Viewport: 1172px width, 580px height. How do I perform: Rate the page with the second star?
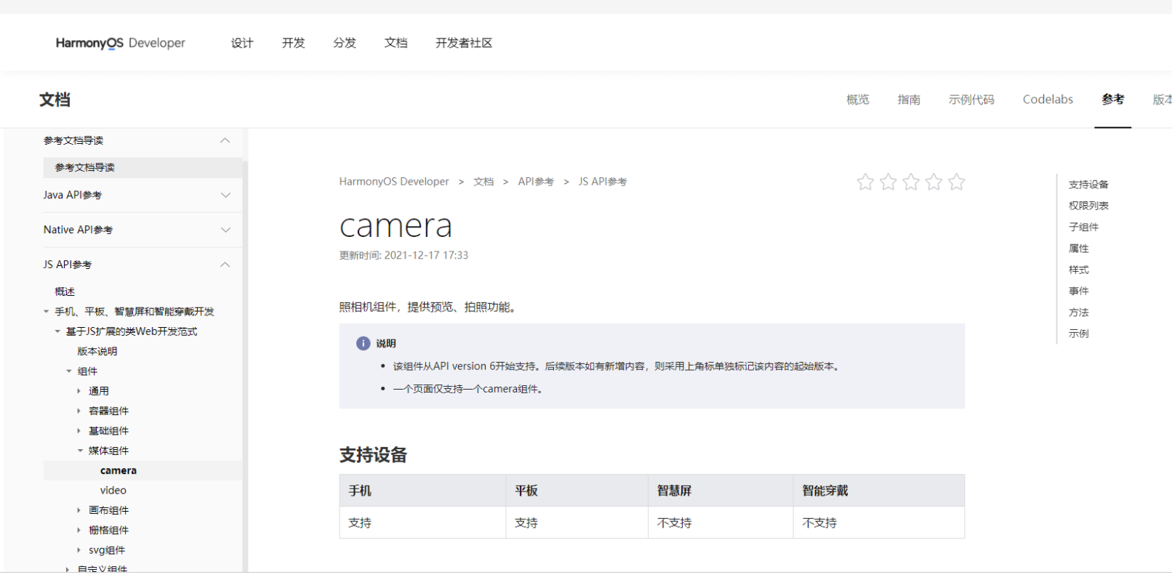pos(888,182)
